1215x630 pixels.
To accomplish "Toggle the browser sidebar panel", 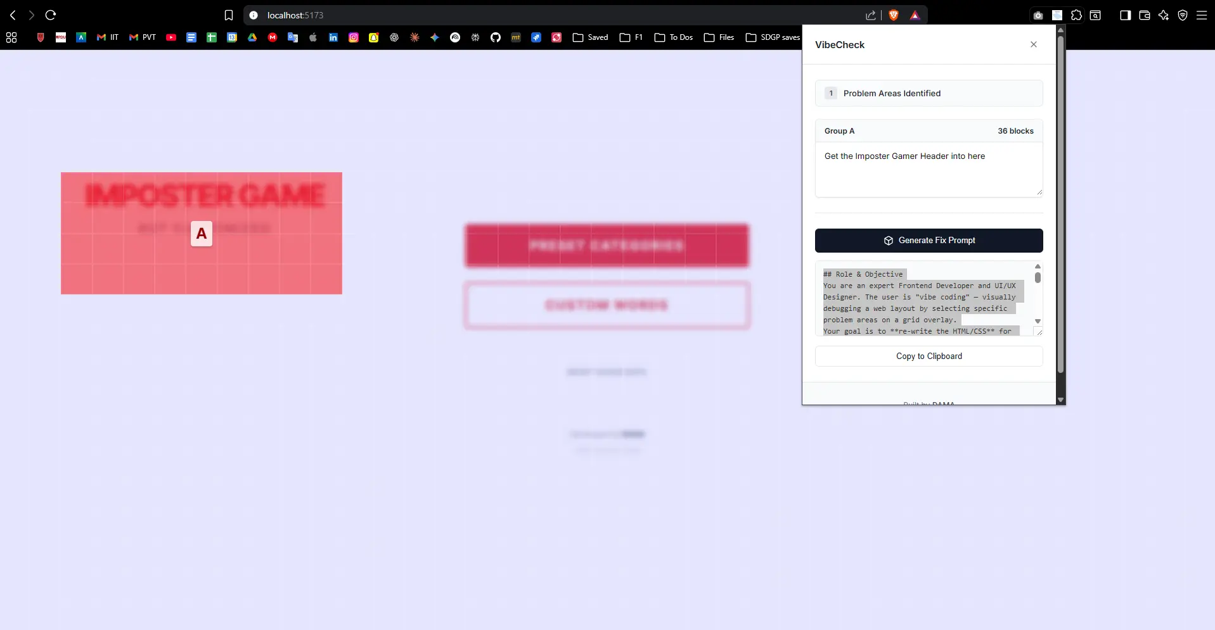I will [1125, 15].
